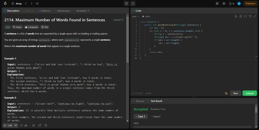Downvote the problem with thumbs-down
Image resolution: width=259 pixels, height=130 pixels.
(x=16, y=125)
